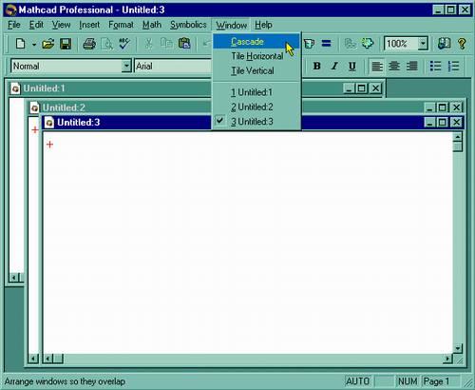Click the Mathcad application icon in title bar
Image resolution: width=475 pixels, height=390 pixels.
coord(11,10)
